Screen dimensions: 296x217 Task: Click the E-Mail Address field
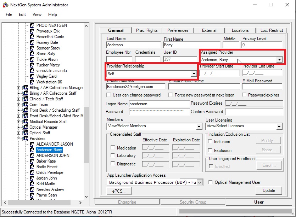point(136,87)
